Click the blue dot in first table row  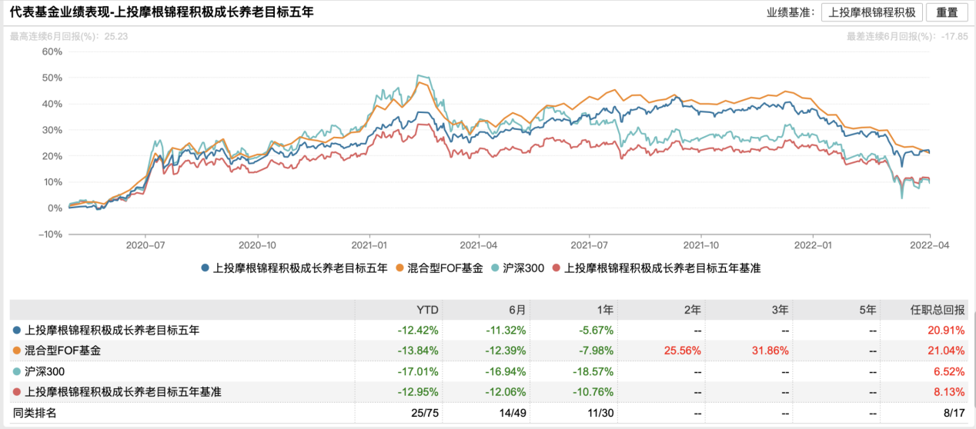(x=17, y=331)
